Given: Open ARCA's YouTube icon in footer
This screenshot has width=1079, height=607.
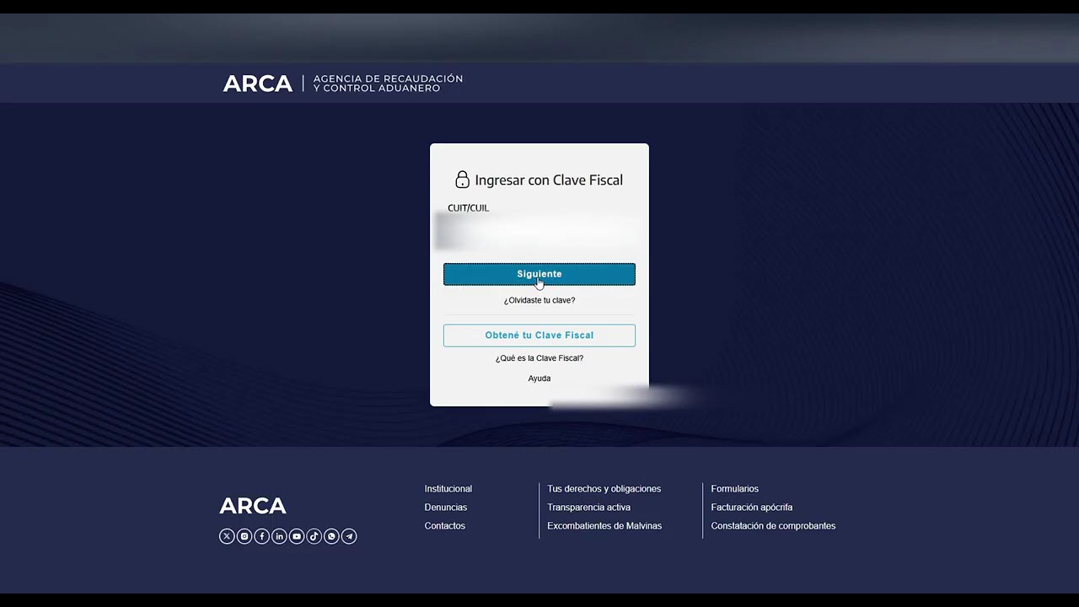Looking at the screenshot, I should 297,536.
